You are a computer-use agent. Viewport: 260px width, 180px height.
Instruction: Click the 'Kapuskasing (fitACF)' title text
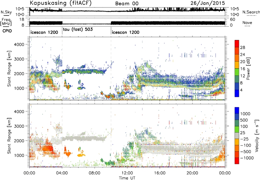[x=60, y=3]
